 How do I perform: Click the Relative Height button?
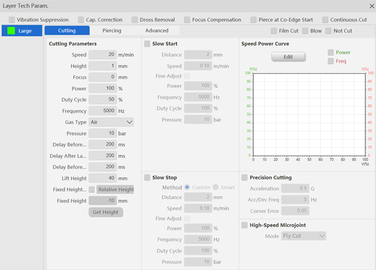[115, 189]
